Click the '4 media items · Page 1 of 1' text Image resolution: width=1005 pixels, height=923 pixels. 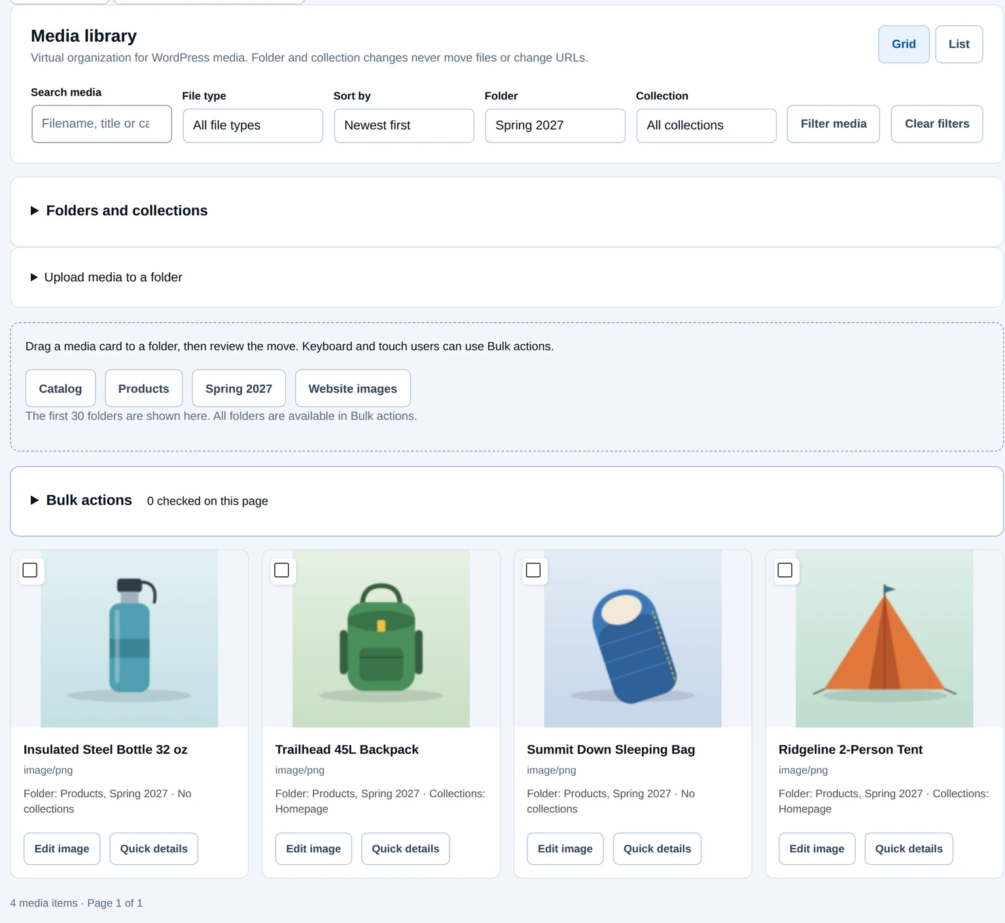tap(77, 903)
